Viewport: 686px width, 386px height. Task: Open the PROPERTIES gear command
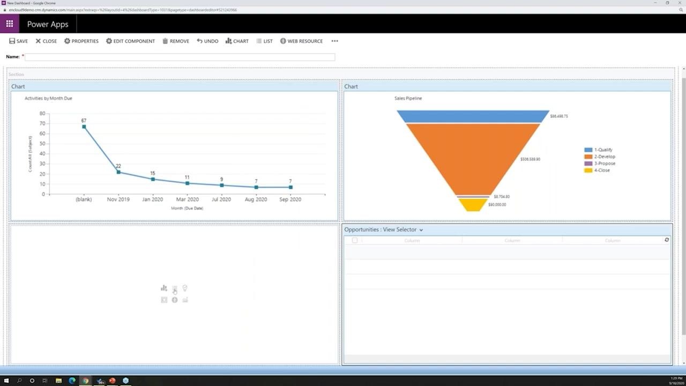point(81,41)
